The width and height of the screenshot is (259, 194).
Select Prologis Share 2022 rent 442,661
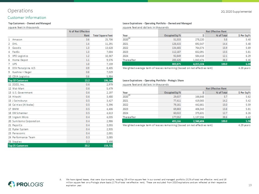(200, 105)
